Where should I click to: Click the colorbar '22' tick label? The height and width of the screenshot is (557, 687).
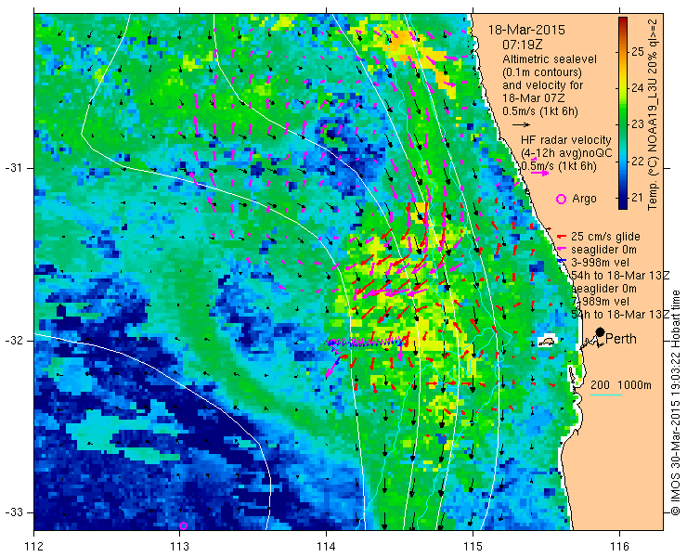[x=638, y=161]
